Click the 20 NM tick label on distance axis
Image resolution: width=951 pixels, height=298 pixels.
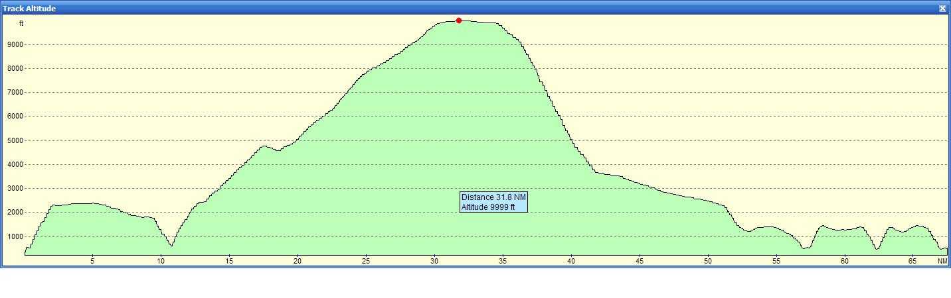(x=298, y=262)
